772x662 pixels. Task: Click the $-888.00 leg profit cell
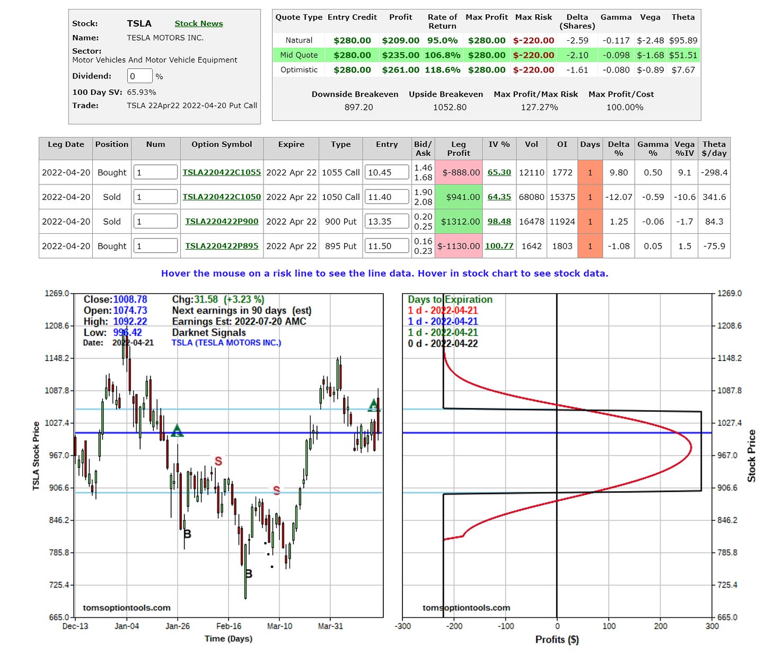click(459, 172)
